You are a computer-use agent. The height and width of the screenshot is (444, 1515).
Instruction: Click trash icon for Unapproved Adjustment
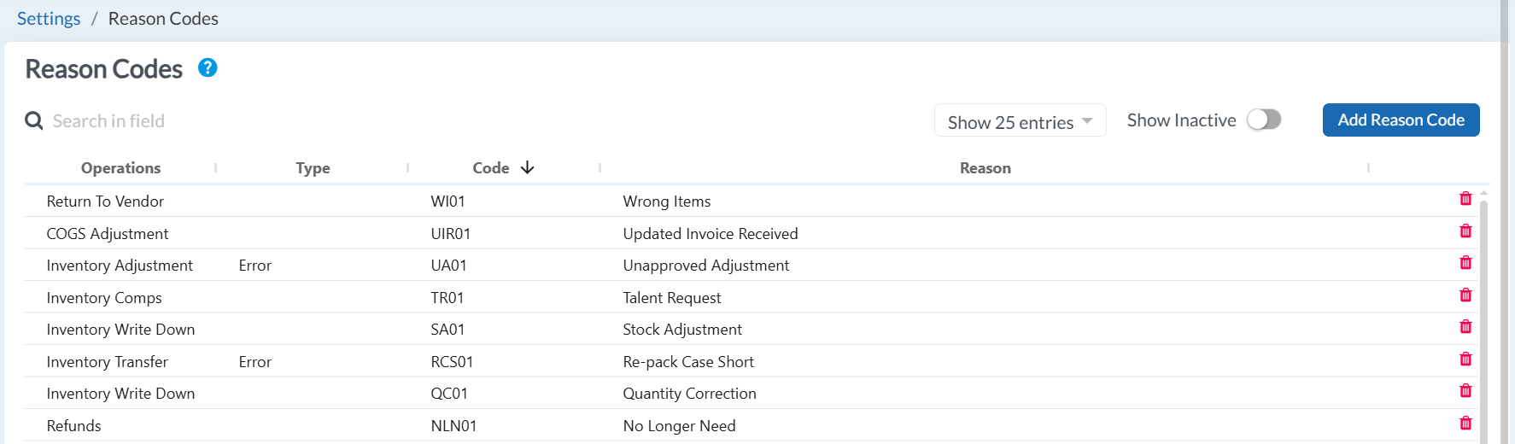pyautogui.click(x=1465, y=263)
